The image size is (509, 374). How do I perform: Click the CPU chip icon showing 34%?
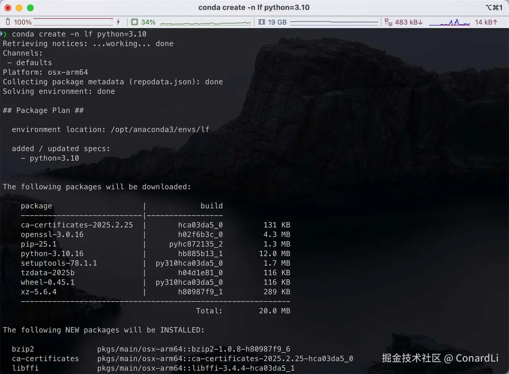coord(135,22)
